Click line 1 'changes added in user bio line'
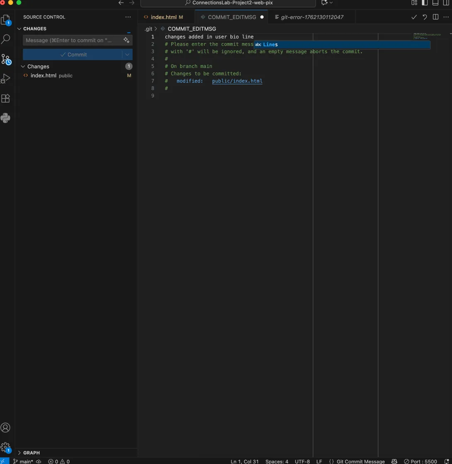Screen dimensions: 452x464 pos(209,37)
